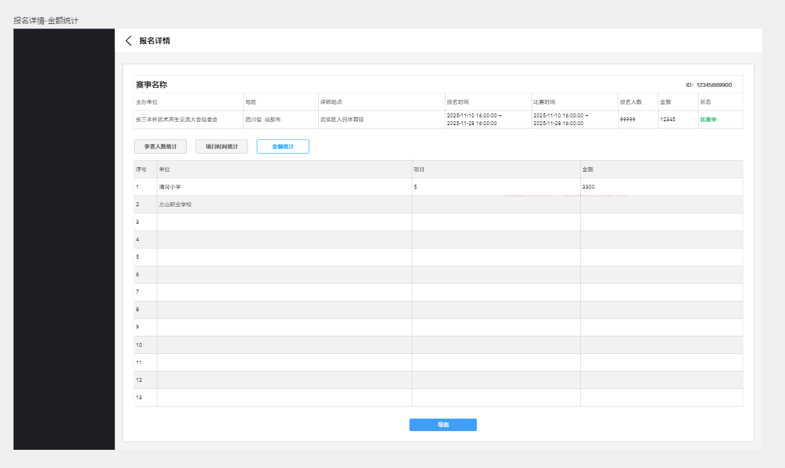Image resolution: width=785 pixels, height=468 pixels.
Task: Click the 赛事名称 title
Action: coord(151,85)
